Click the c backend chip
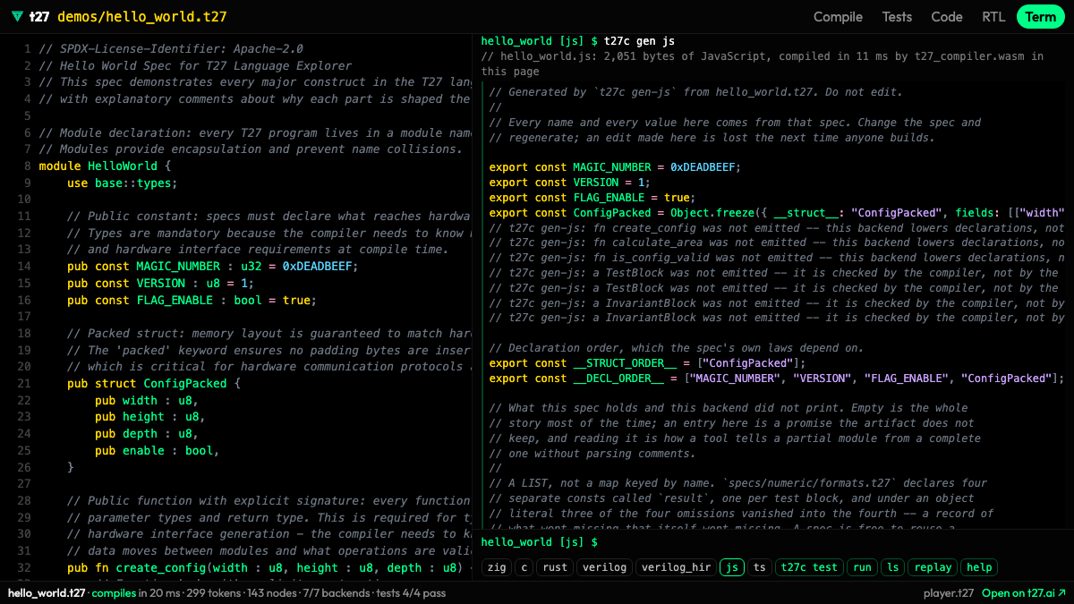The height and width of the screenshot is (604, 1074). 524,567
